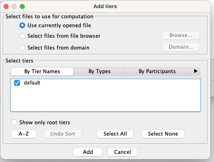
Task: Click the Browse... button
Action: (x=181, y=35)
